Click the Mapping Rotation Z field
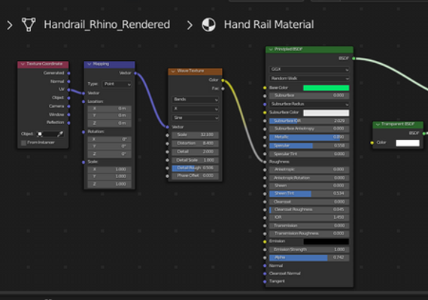Screen dimensions: 428x300 pyautogui.click(x=110, y=154)
